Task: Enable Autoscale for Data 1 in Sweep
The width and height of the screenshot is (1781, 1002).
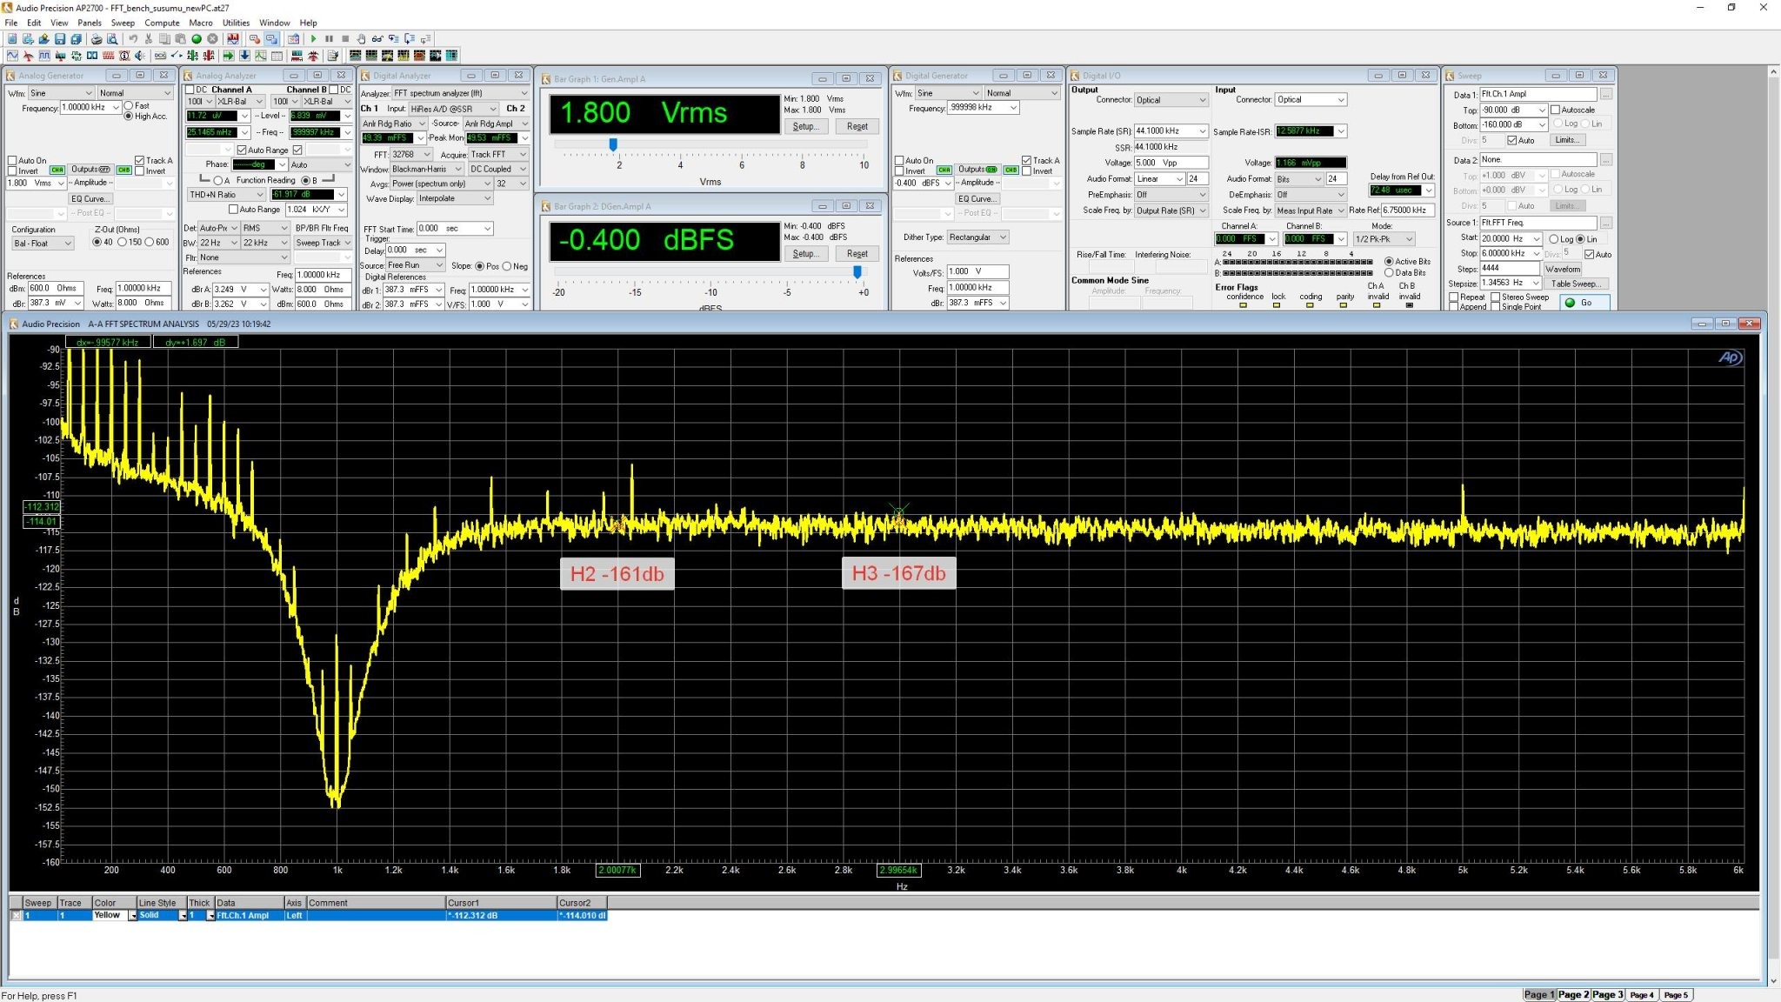Action: pos(1556,110)
